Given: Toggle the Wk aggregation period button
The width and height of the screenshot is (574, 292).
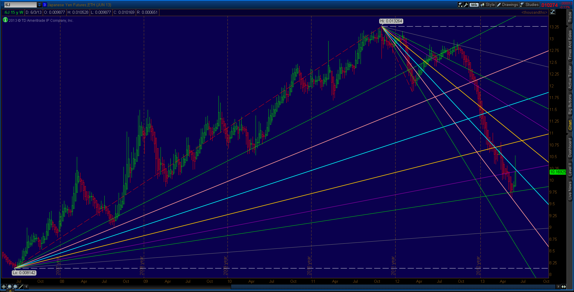Looking at the screenshot, I should click(474, 4).
